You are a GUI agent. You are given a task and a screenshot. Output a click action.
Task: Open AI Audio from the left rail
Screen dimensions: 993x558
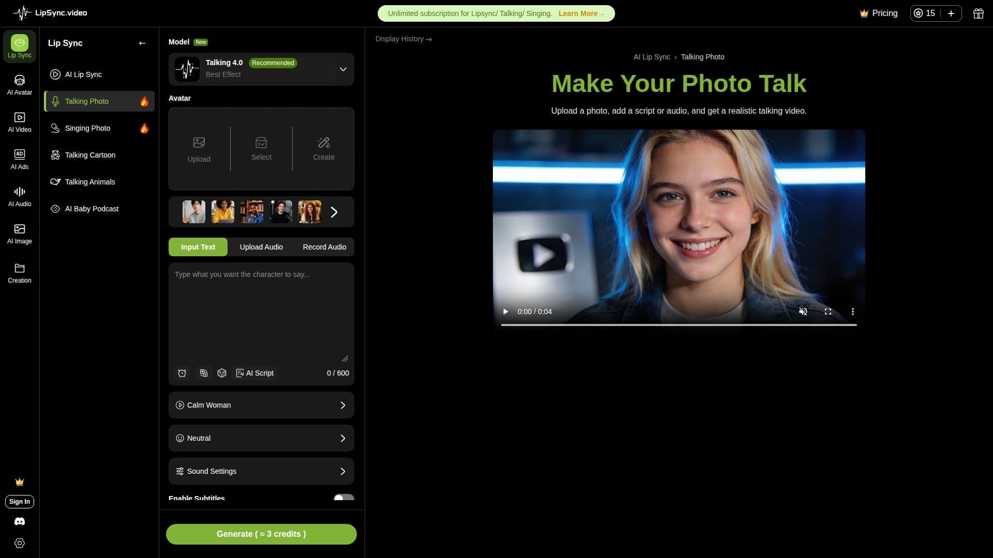[20, 196]
